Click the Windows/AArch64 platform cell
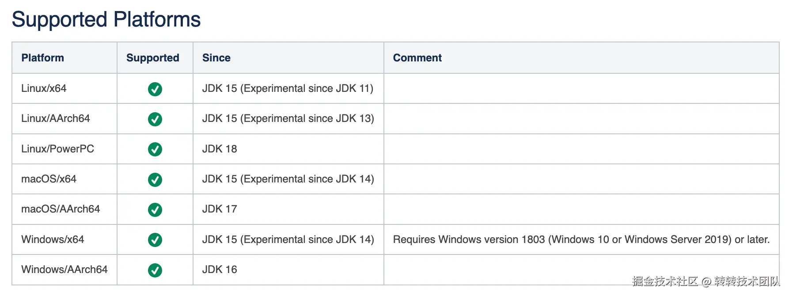 (64, 269)
